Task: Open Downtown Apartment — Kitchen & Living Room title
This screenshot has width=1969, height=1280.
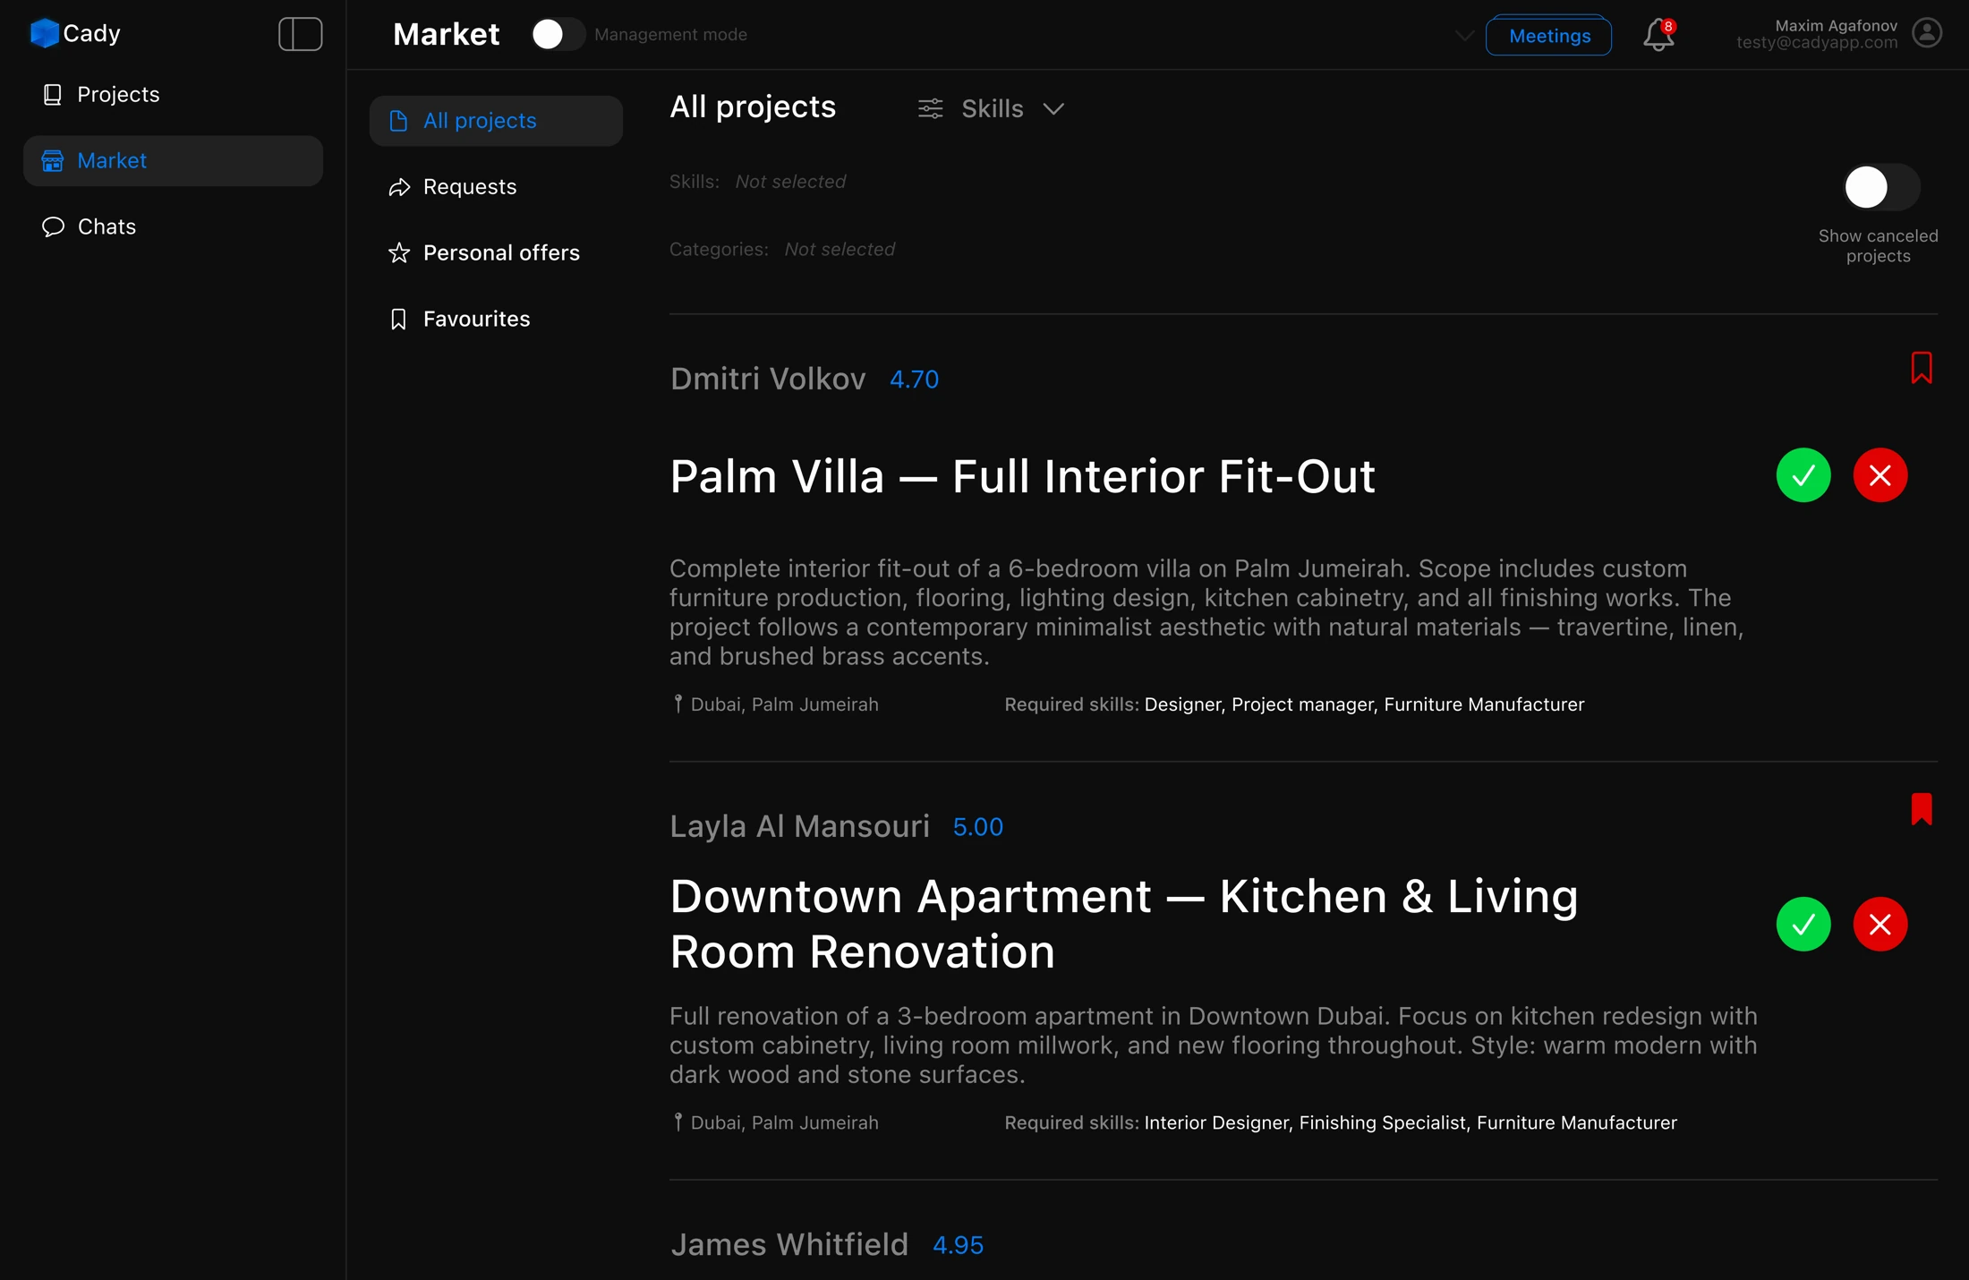Action: coord(1124,924)
